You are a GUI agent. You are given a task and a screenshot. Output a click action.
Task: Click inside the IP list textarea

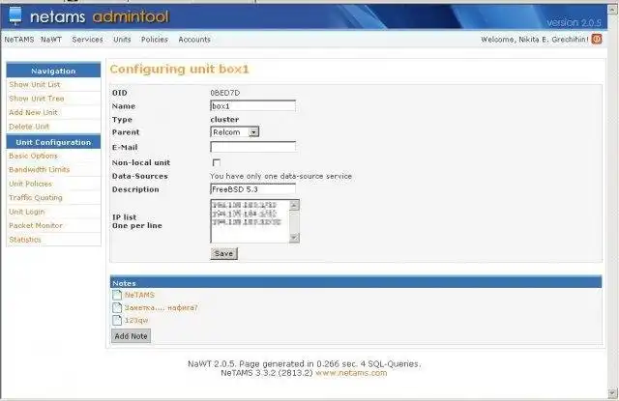click(251, 221)
